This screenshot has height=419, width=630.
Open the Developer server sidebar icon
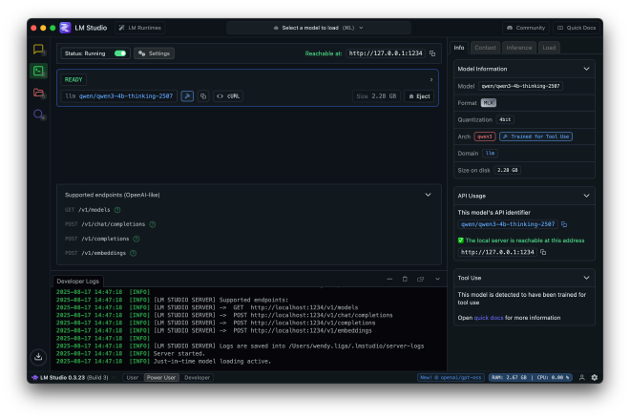(38, 71)
